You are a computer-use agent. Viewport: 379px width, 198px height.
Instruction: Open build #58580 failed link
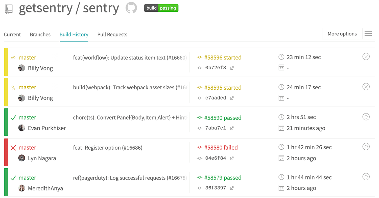221,148
